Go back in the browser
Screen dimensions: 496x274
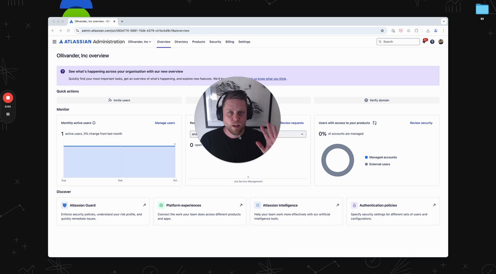point(53,31)
